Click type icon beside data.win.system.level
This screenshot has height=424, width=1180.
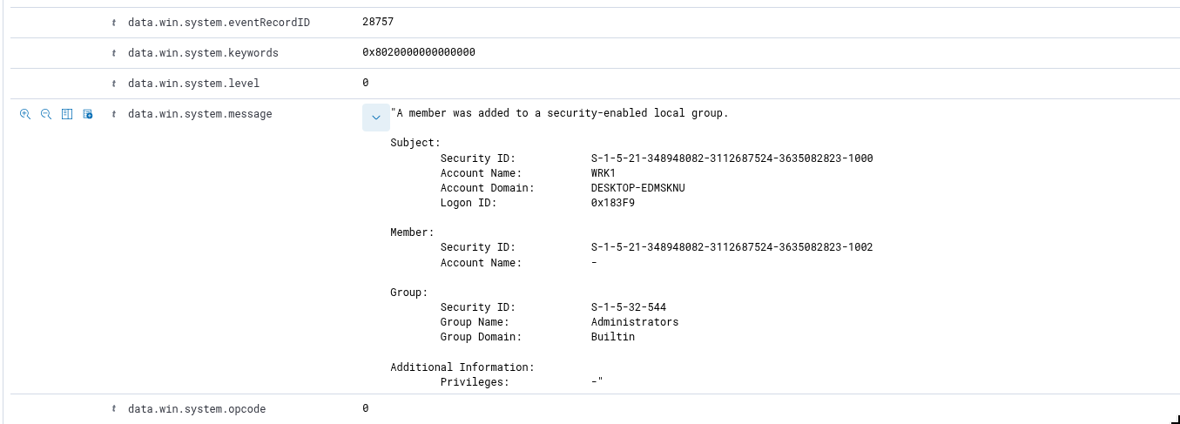point(114,84)
